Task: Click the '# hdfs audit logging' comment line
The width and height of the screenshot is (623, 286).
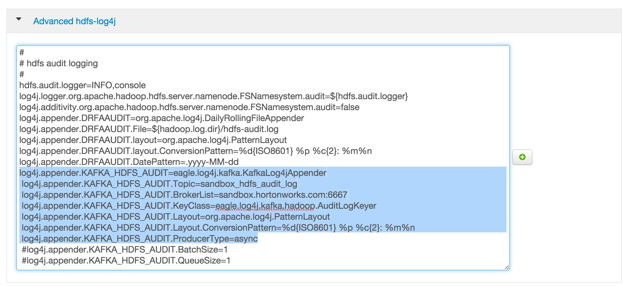Action: pos(59,63)
